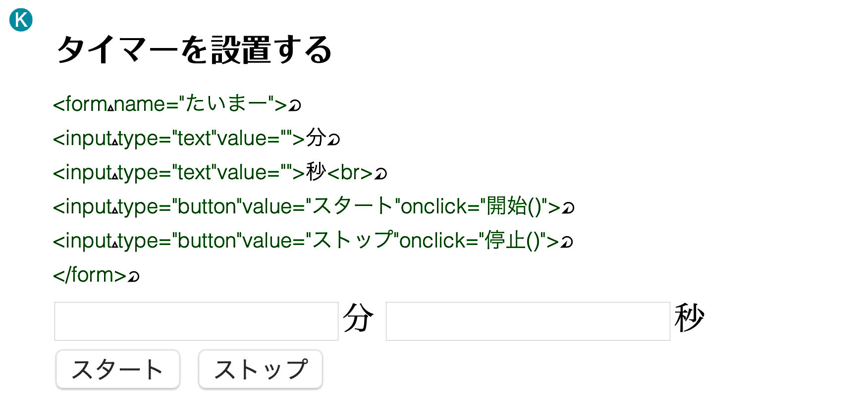862x396 pixels.
Task: Click the <br> tag in the code
Action: (x=350, y=173)
